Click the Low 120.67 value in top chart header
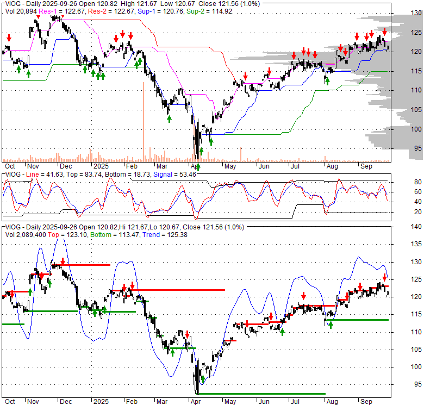Screen dimensions: 424x405 pos(178,4)
